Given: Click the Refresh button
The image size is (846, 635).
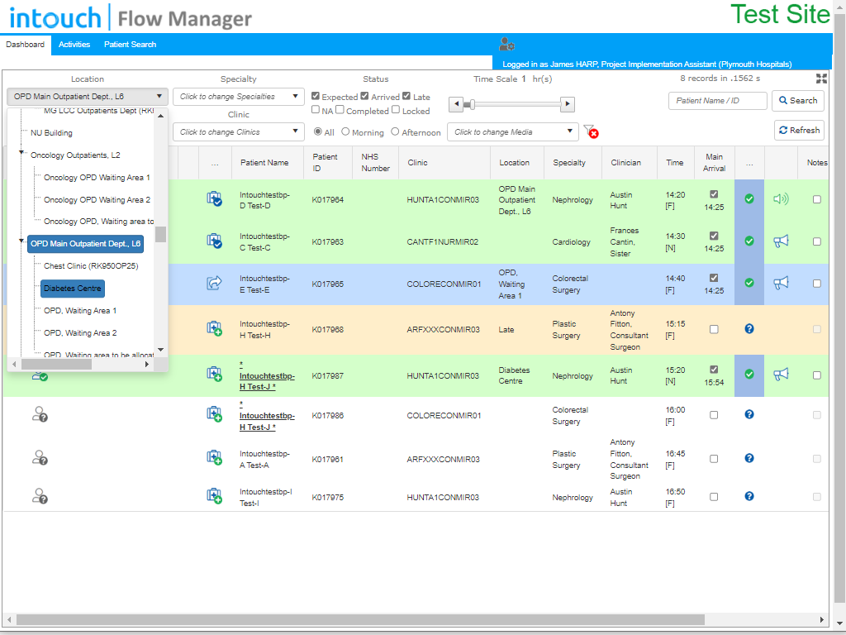Looking at the screenshot, I should pyautogui.click(x=799, y=130).
